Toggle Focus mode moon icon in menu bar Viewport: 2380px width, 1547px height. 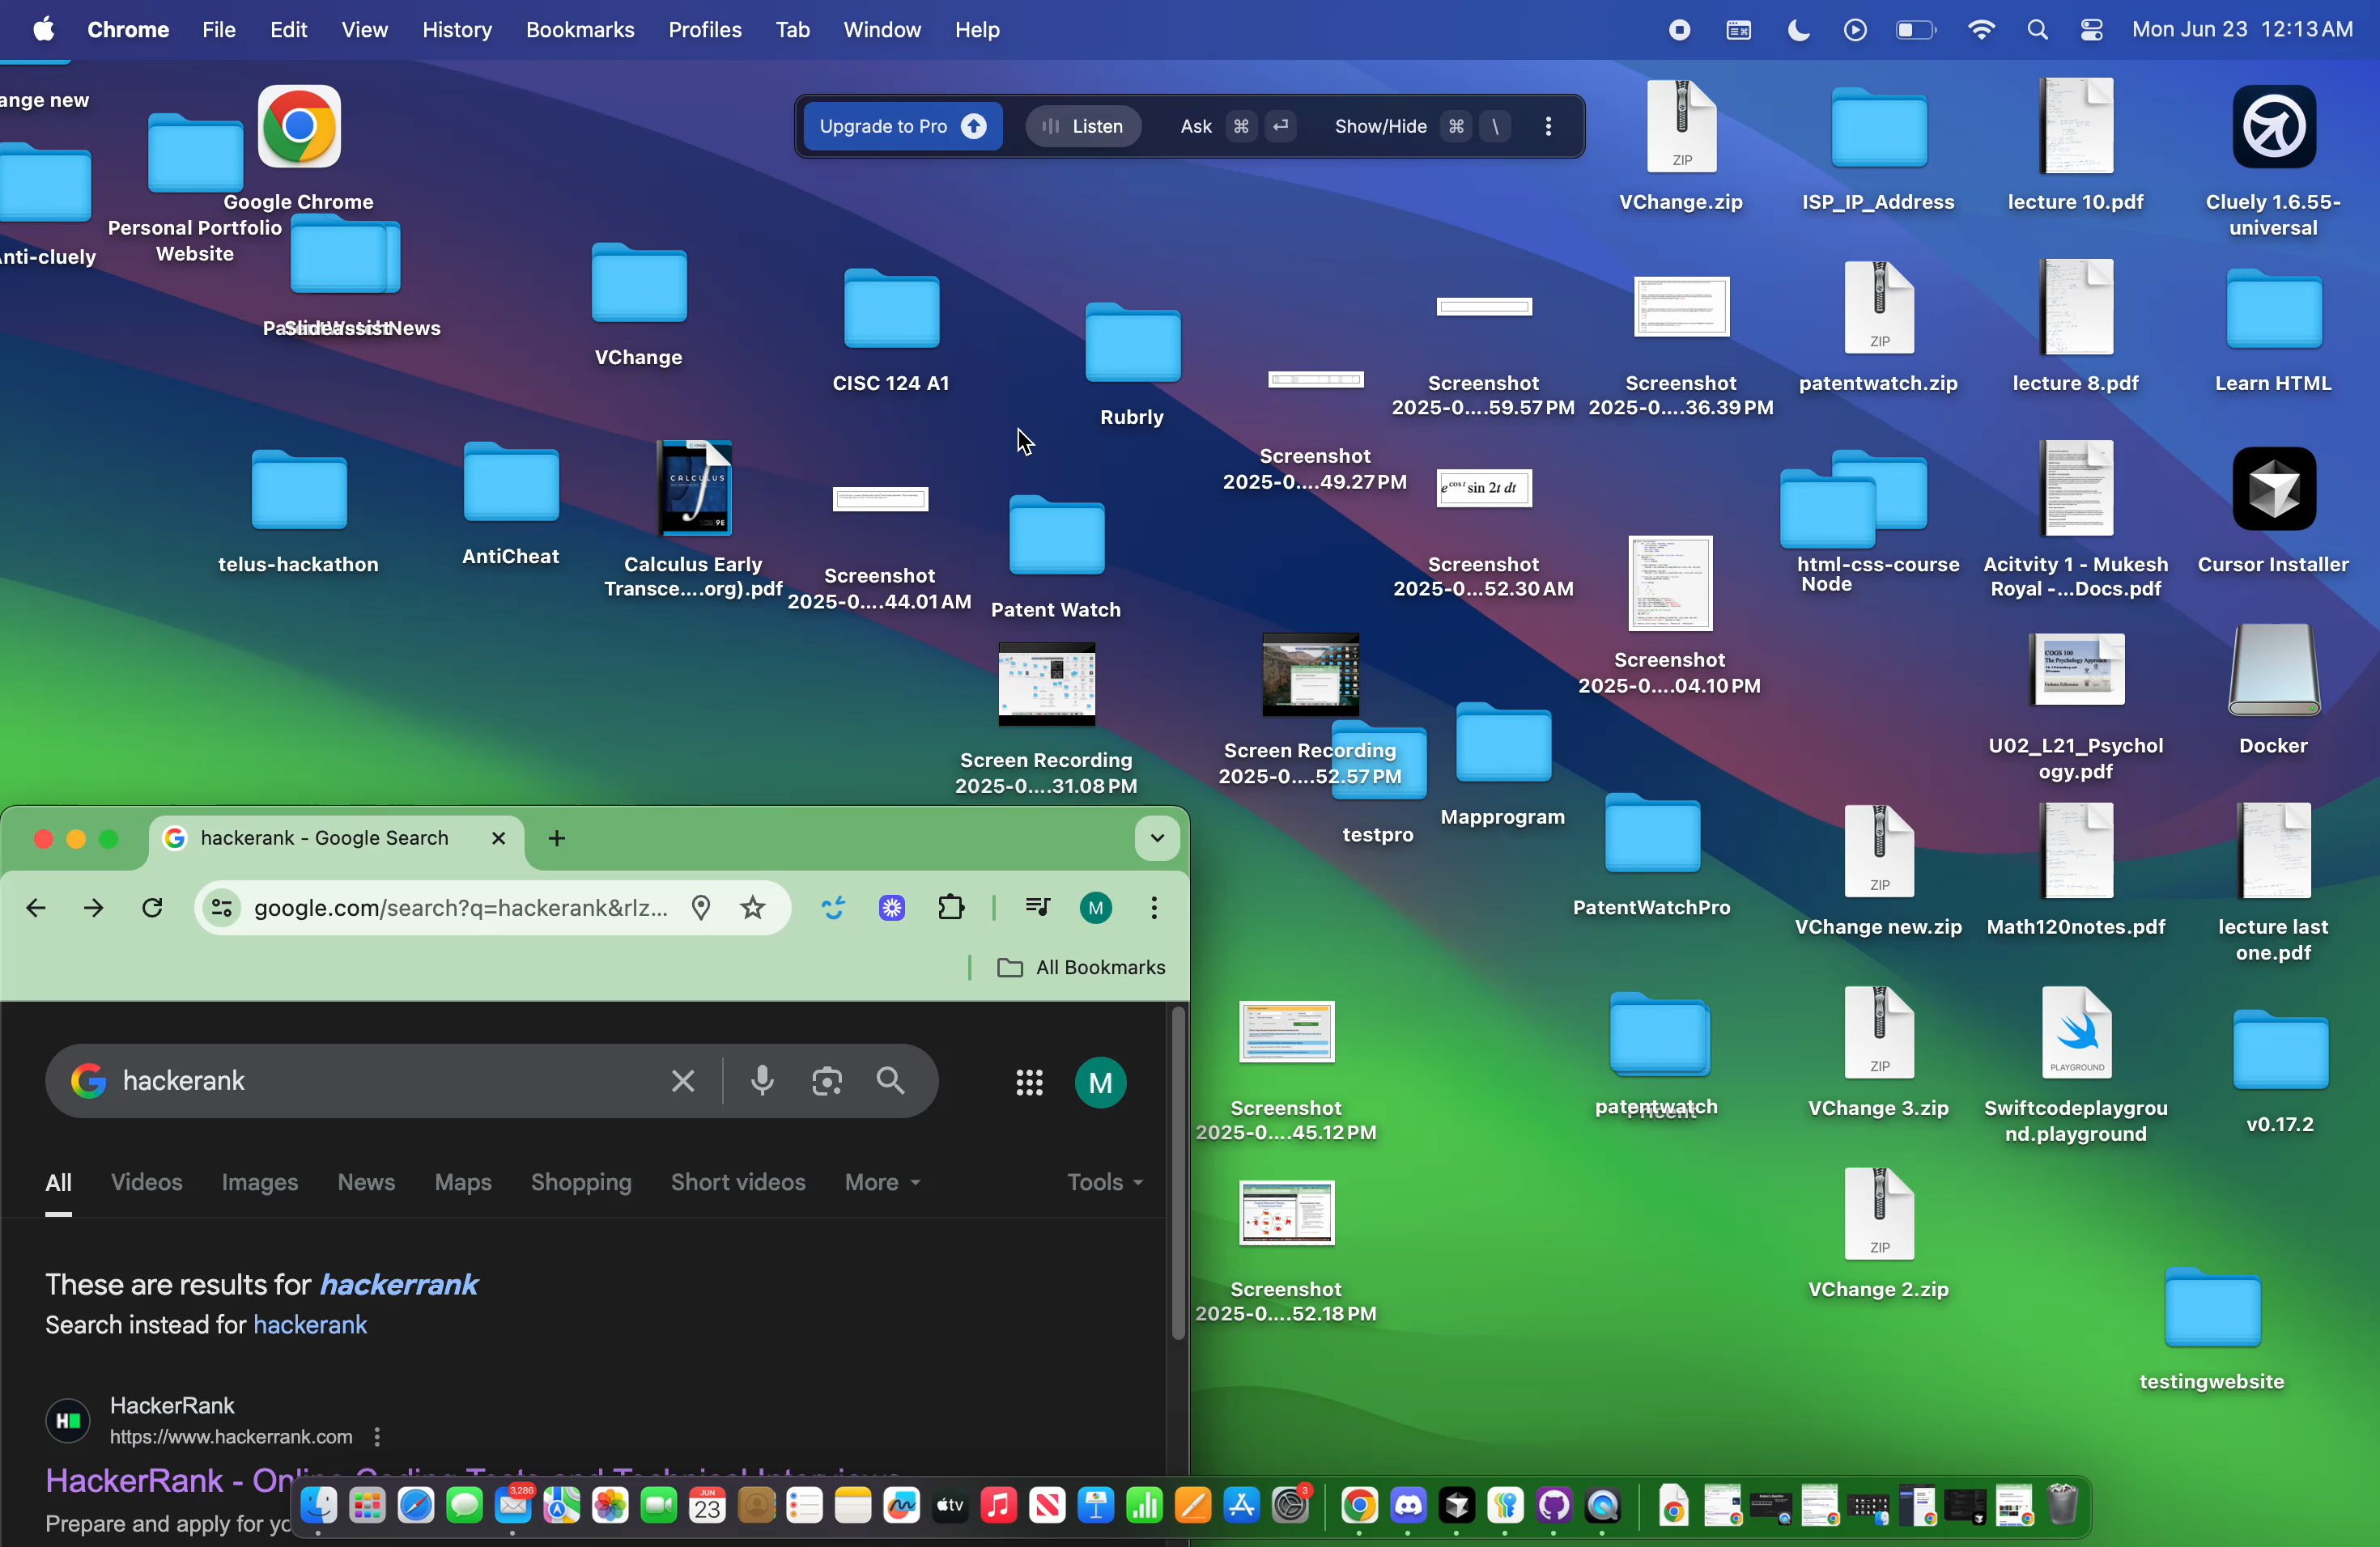(1798, 30)
